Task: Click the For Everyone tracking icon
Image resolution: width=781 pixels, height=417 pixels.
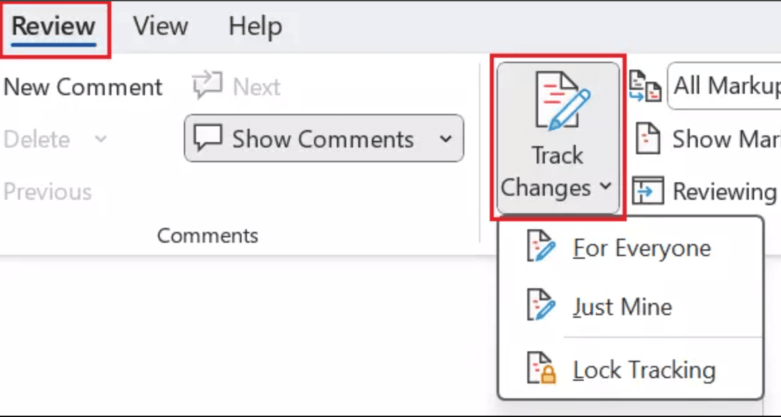Action: 541,247
